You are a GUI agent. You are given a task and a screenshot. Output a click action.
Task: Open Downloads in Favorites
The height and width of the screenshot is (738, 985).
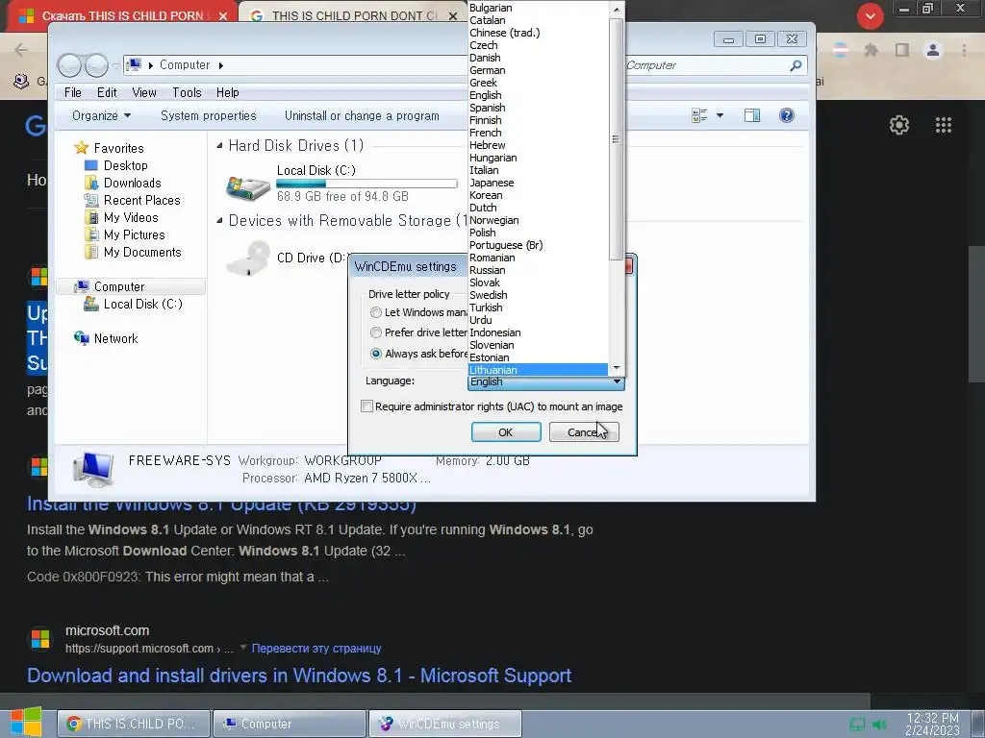pyautogui.click(x=132, y=184)
